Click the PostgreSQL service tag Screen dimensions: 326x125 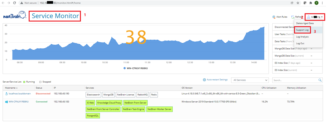click(93, 116)
